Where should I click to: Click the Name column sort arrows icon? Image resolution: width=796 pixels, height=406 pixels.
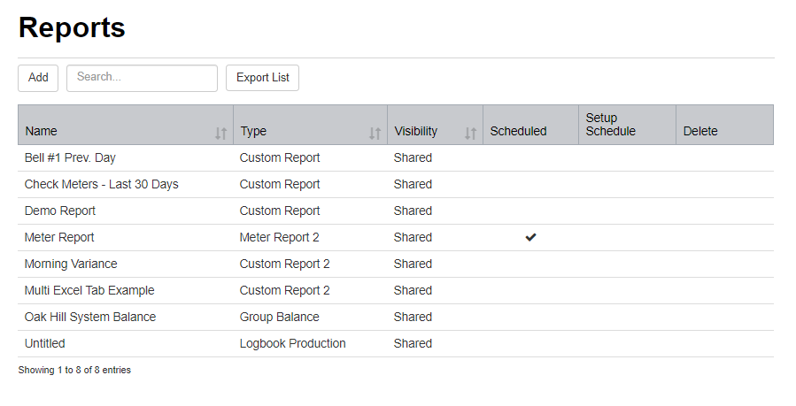click(x=220, y=133)
